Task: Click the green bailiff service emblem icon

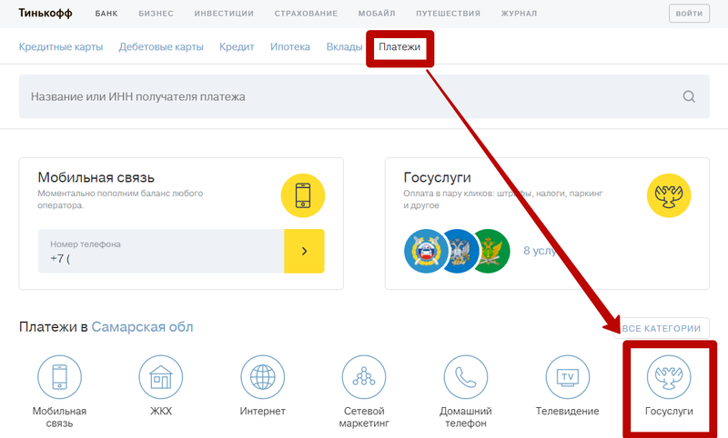Action: 493,251
